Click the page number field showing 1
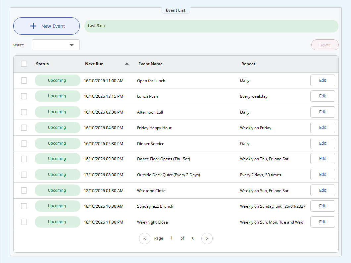Screen dimensions: 351x263 172,238
